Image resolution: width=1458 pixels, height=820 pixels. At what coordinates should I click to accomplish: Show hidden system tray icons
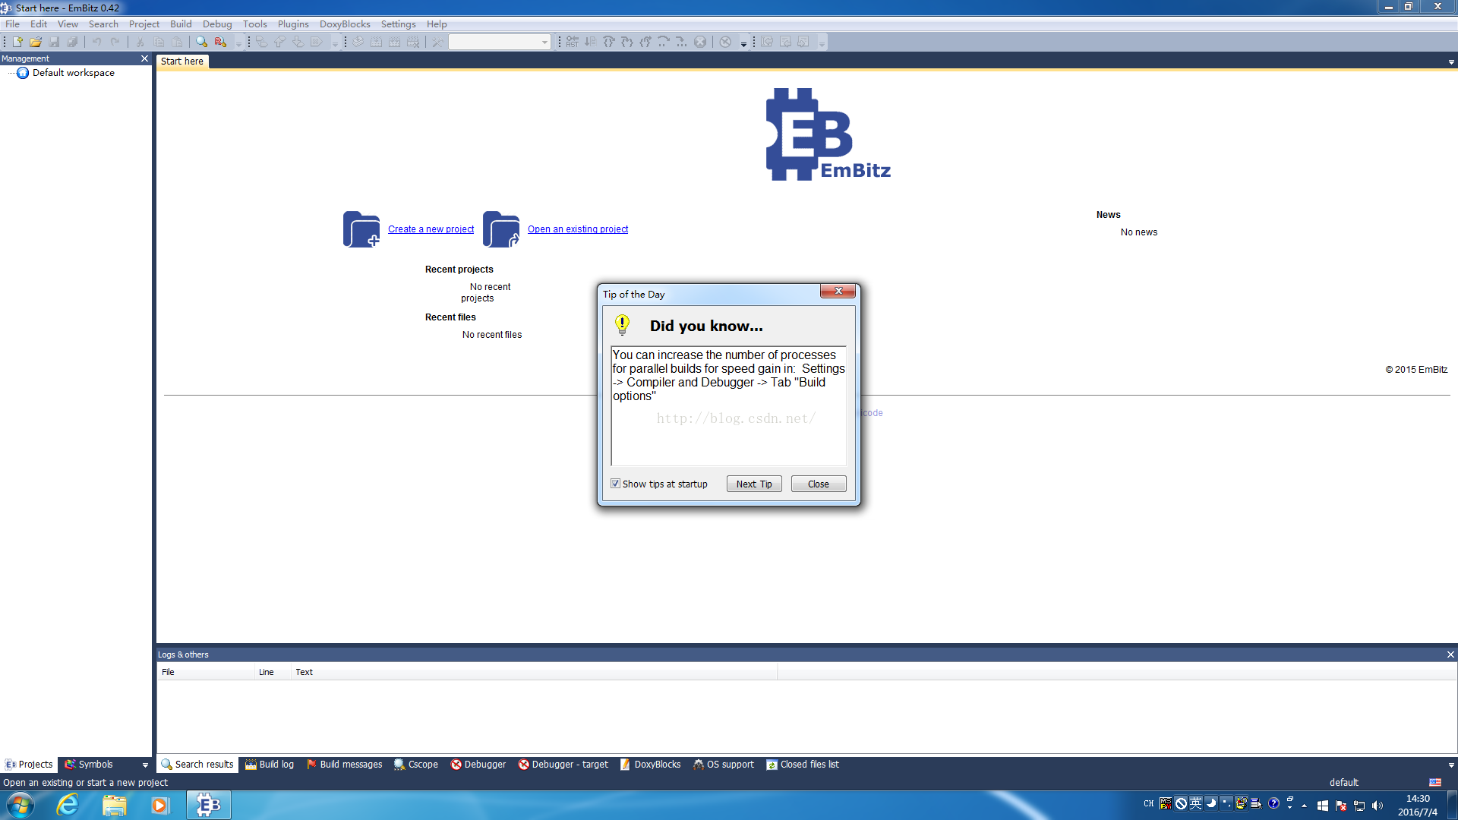[x=1305, y=806]
